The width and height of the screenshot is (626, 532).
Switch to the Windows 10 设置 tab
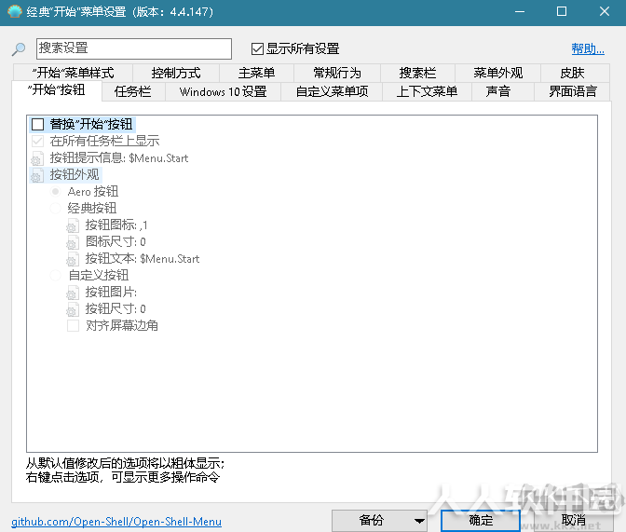[223, 92]
